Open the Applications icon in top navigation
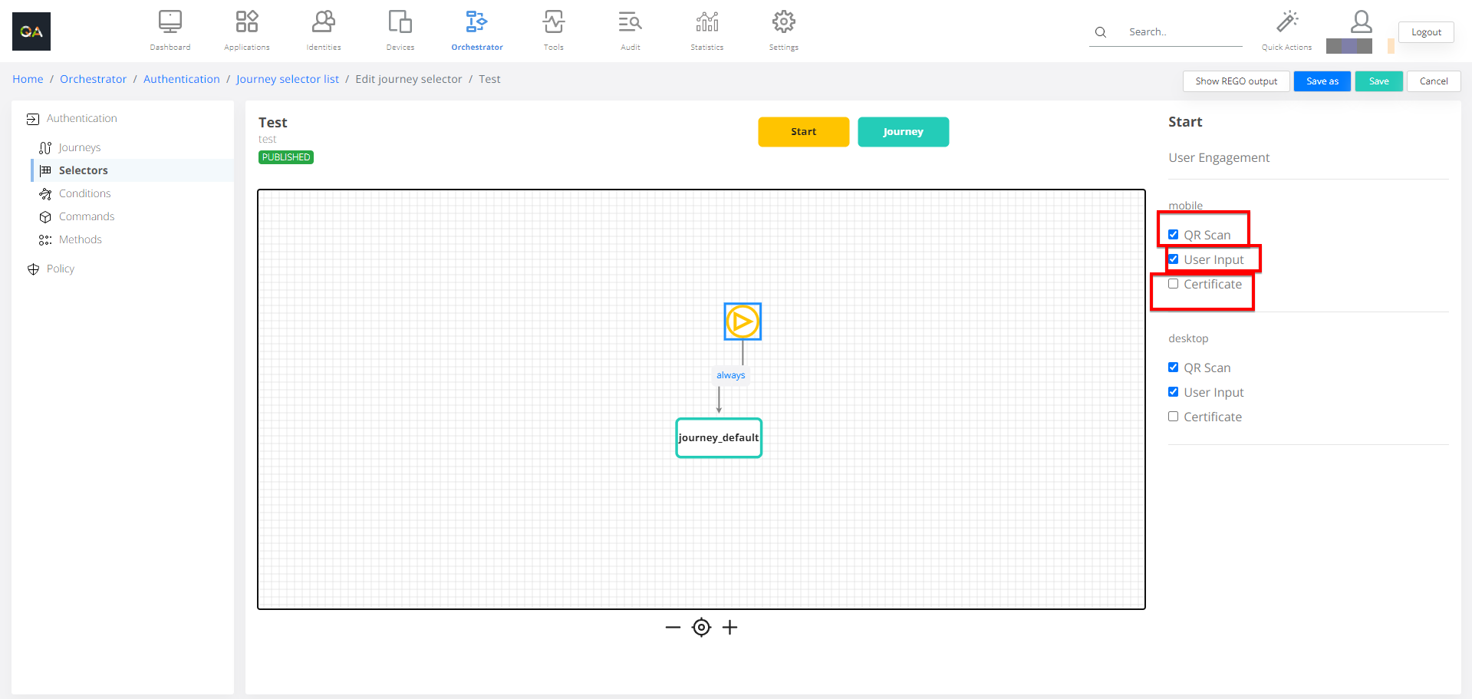This screenshot has height=699, width=1472. (246, 22)
